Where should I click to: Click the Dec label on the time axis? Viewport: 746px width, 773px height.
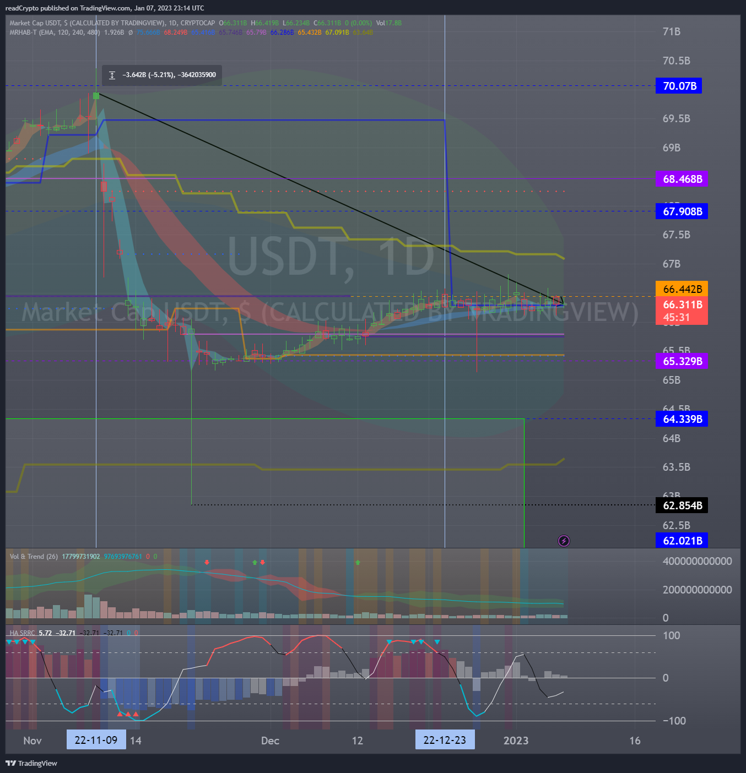270,741
